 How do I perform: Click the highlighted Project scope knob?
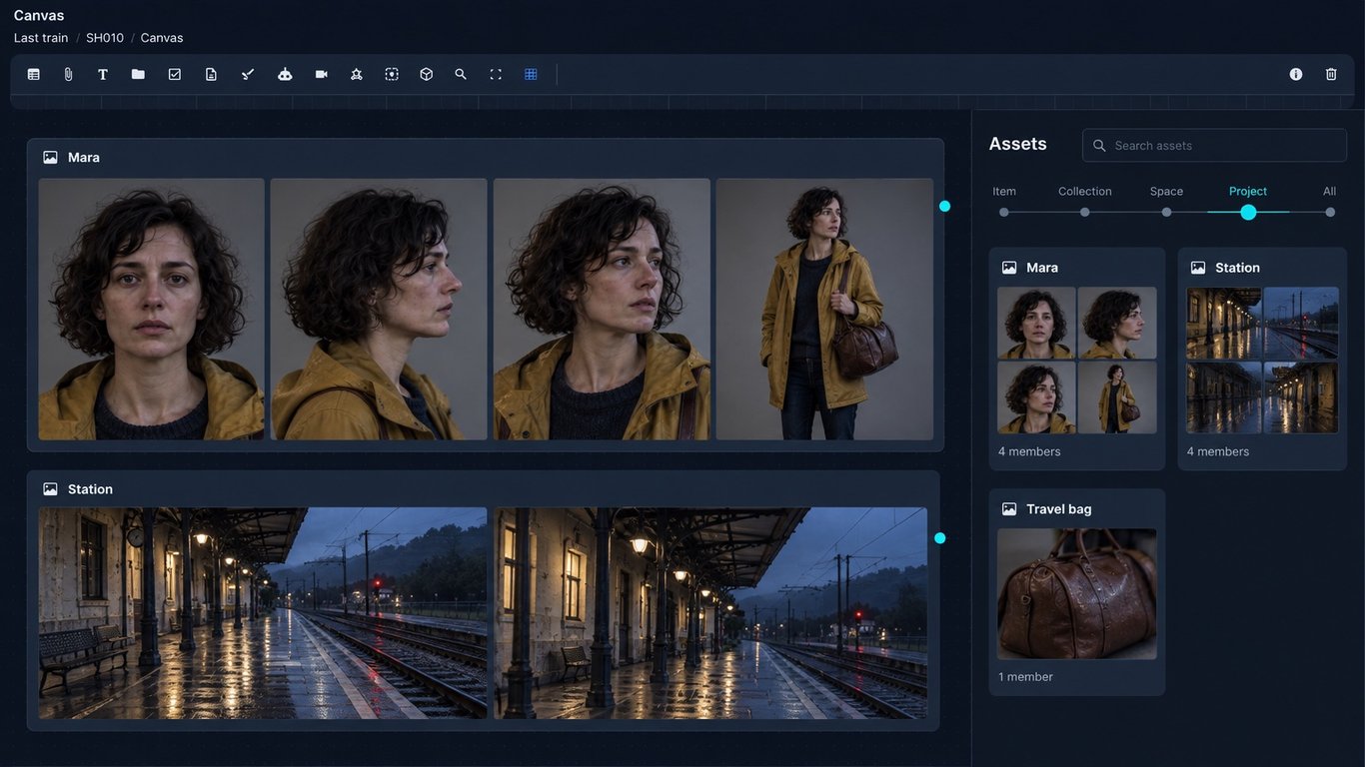pos(1248,212)
